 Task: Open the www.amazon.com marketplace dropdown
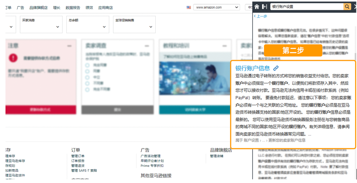pos(217,7)
